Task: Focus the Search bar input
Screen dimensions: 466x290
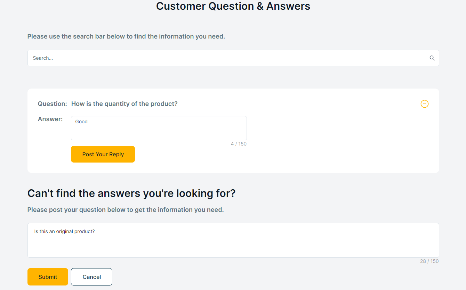Action: (x=230, y=58)
